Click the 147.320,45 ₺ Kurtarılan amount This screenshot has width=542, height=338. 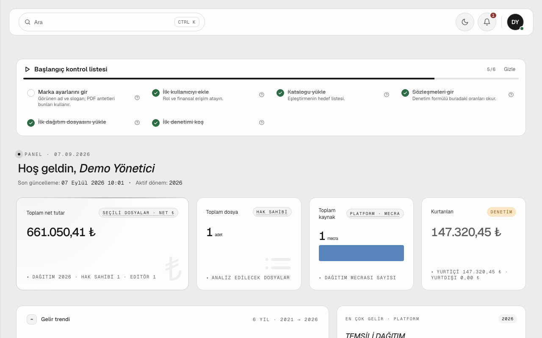pos(466,232)
